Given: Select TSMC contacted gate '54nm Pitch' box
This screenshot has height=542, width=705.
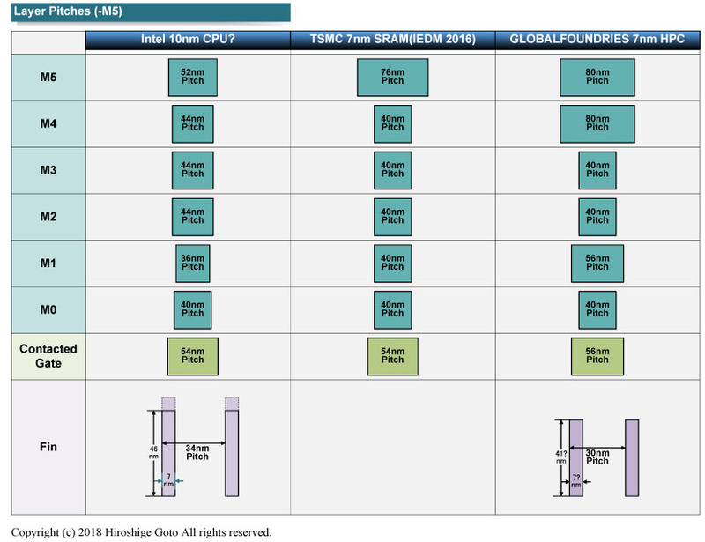Looking at the screenshot, I should [x=392, y=356].
